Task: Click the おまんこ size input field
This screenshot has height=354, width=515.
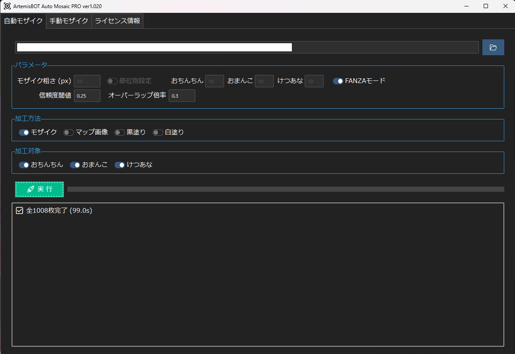Action: (264, 81)
